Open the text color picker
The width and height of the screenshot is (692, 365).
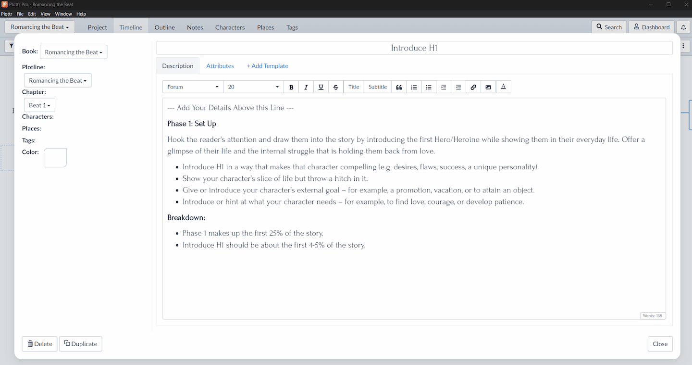coord(503,87)
